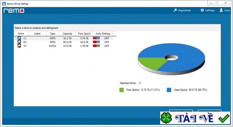
Task: Open Settings via the gear icon
Action: click(202, 10)
